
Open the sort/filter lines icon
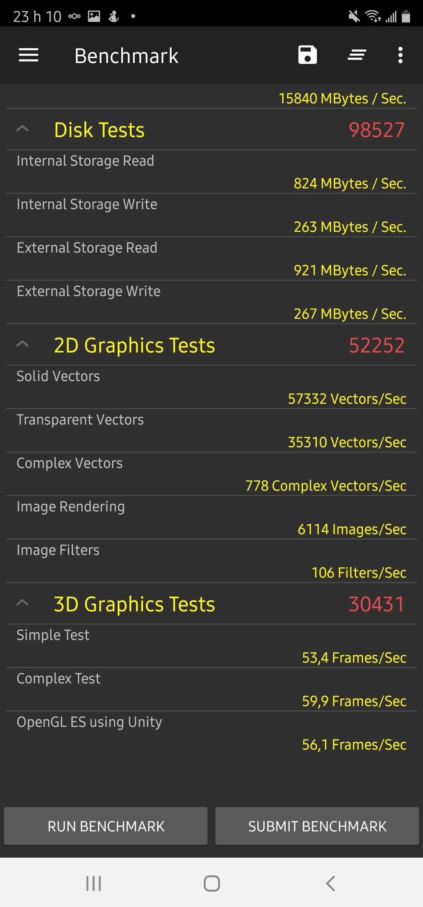click(x=357, y=55)
